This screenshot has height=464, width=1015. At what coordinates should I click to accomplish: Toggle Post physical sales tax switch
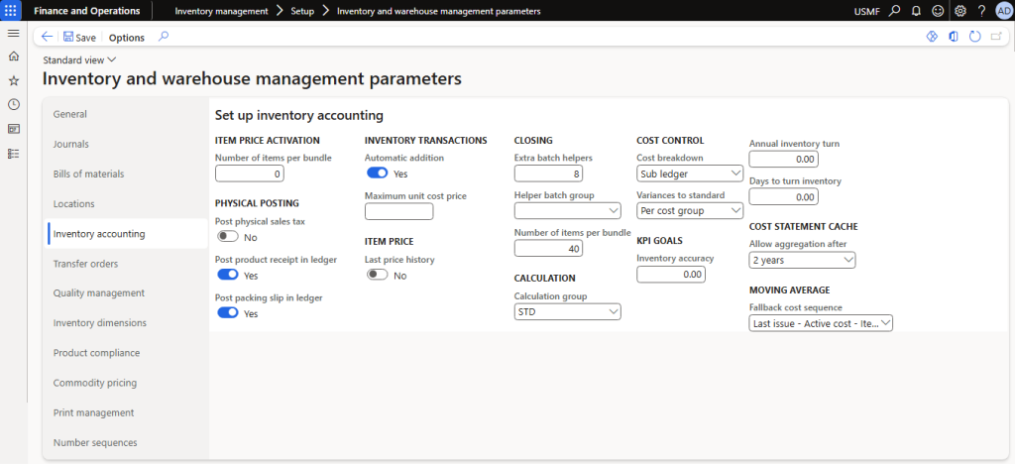[x=227, y=237]
